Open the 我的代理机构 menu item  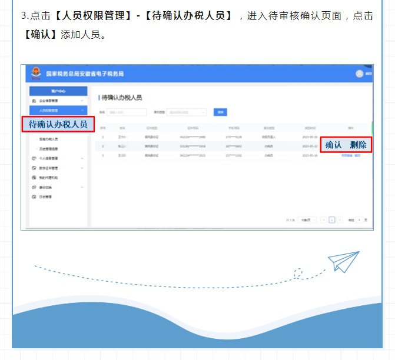(x=48, y=178)
